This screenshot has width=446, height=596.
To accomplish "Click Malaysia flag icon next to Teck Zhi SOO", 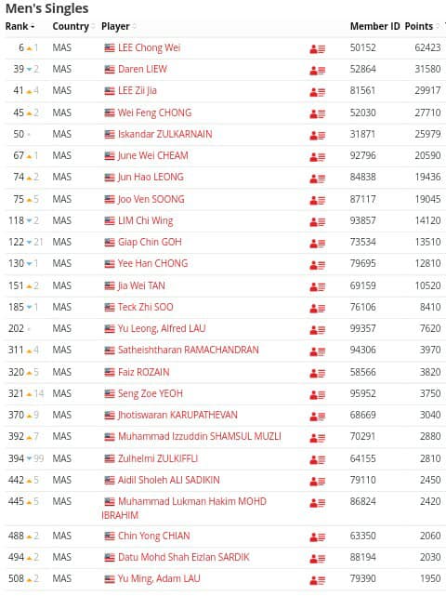I will coord(110,307).
